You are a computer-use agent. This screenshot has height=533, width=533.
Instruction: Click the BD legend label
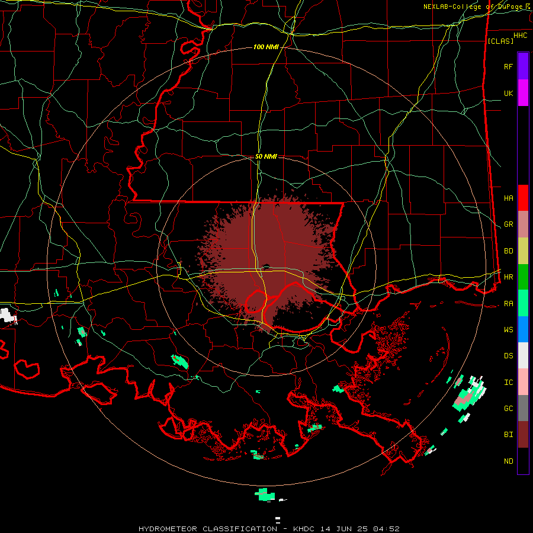pyautogui.click(x=508, y=251)
